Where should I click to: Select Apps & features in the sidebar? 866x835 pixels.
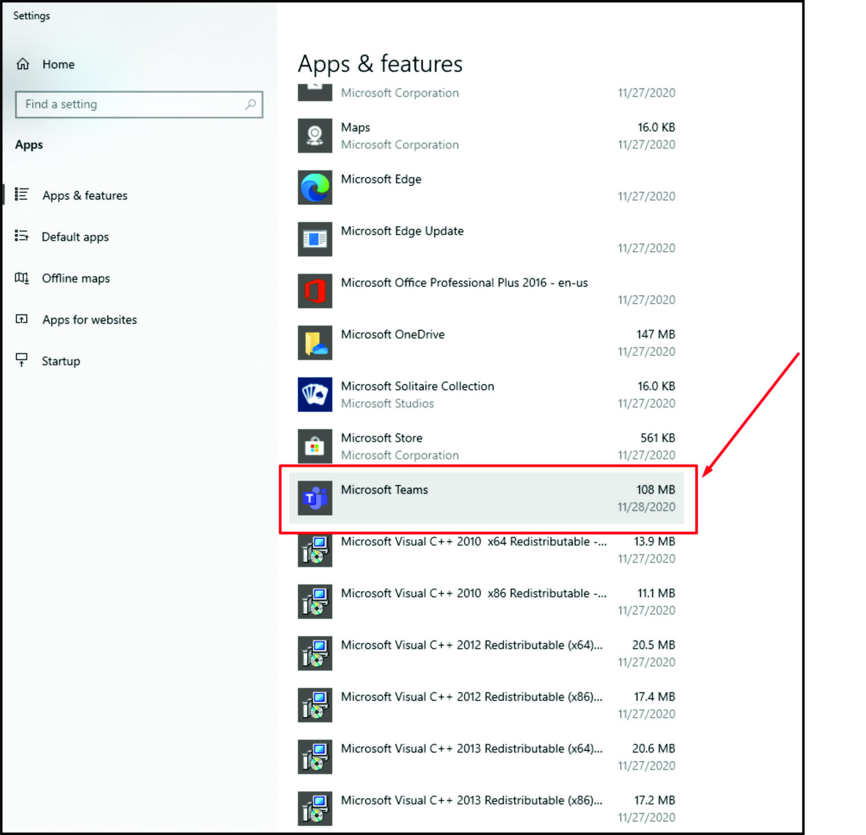pyautogui.click(x=85, y=195)
